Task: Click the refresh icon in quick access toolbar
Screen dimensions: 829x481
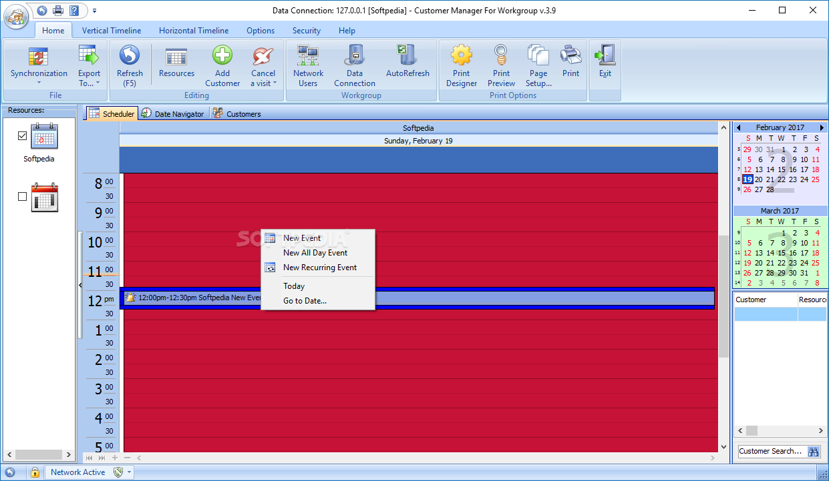Action: pos(43,10)
